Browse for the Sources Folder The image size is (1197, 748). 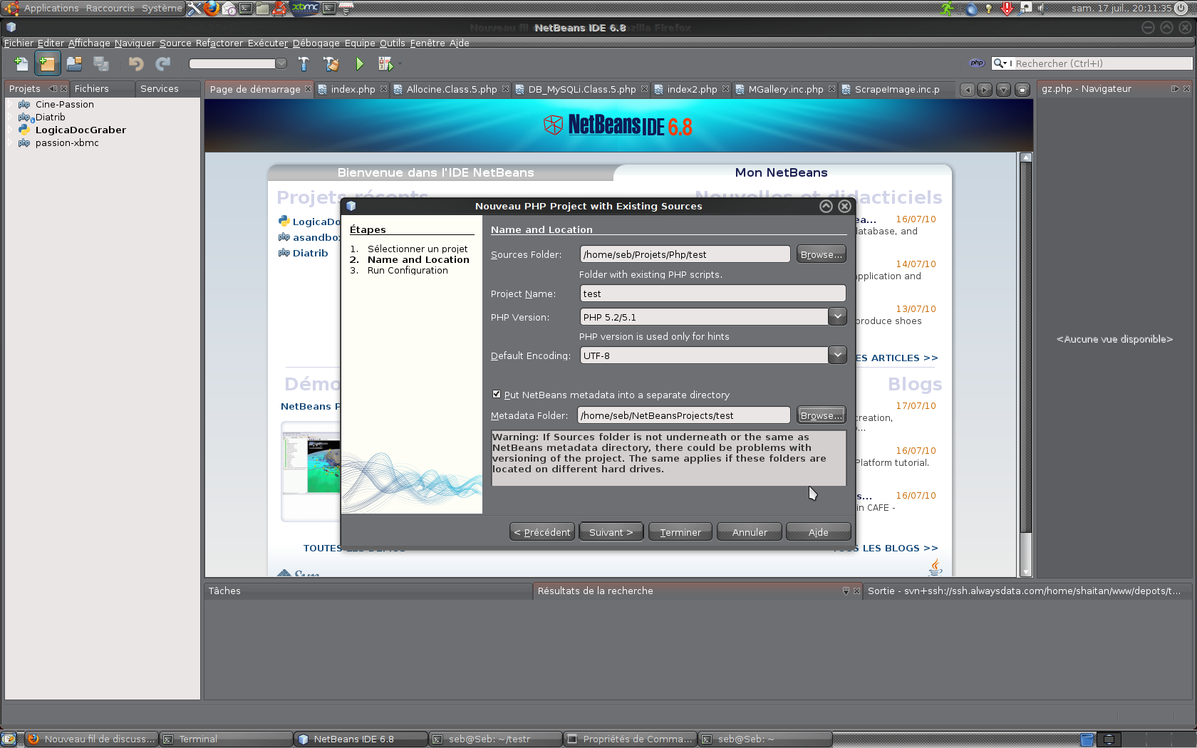821,254
